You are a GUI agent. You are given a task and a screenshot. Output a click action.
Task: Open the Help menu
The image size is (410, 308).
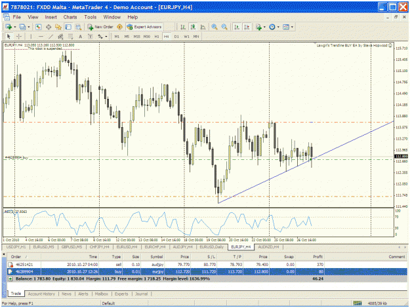click(133, 17)
